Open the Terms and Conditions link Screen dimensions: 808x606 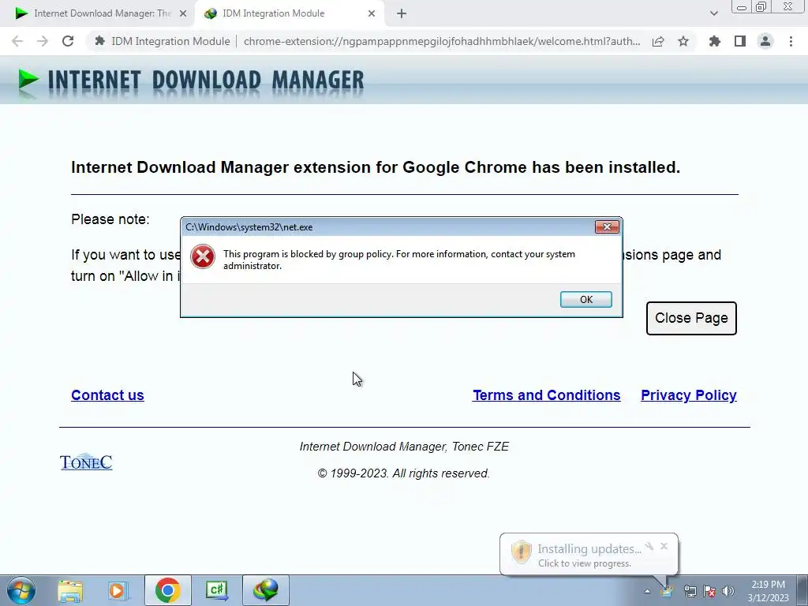coord(546,395)
